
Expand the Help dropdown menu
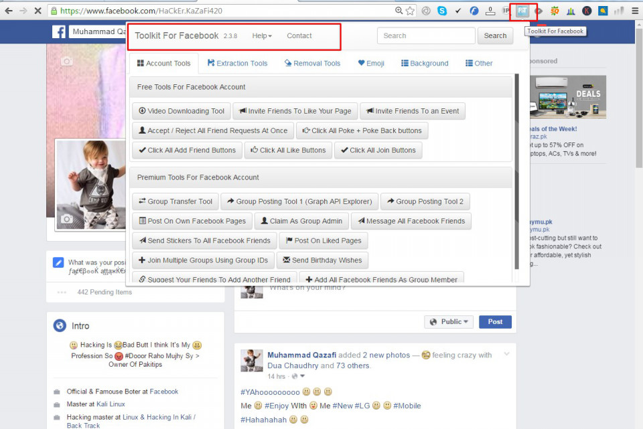coord(262,36)
